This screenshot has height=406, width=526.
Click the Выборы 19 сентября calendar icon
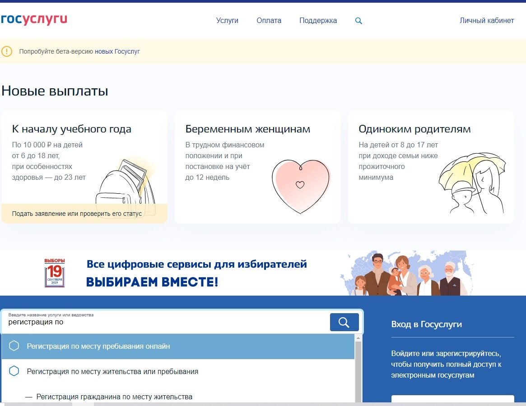(55, 273)
